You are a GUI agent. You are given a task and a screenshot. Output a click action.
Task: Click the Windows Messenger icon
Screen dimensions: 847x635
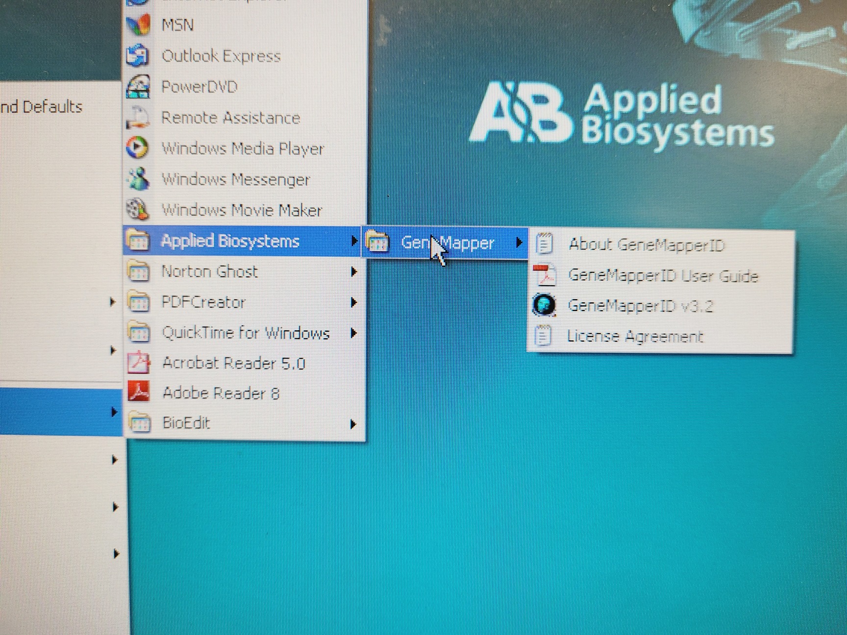(x=138, y=179)
